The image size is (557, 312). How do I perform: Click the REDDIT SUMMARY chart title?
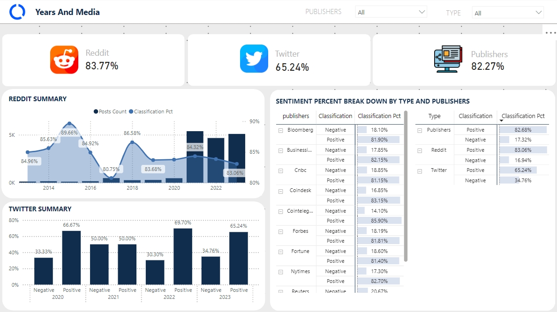point(38,99)
